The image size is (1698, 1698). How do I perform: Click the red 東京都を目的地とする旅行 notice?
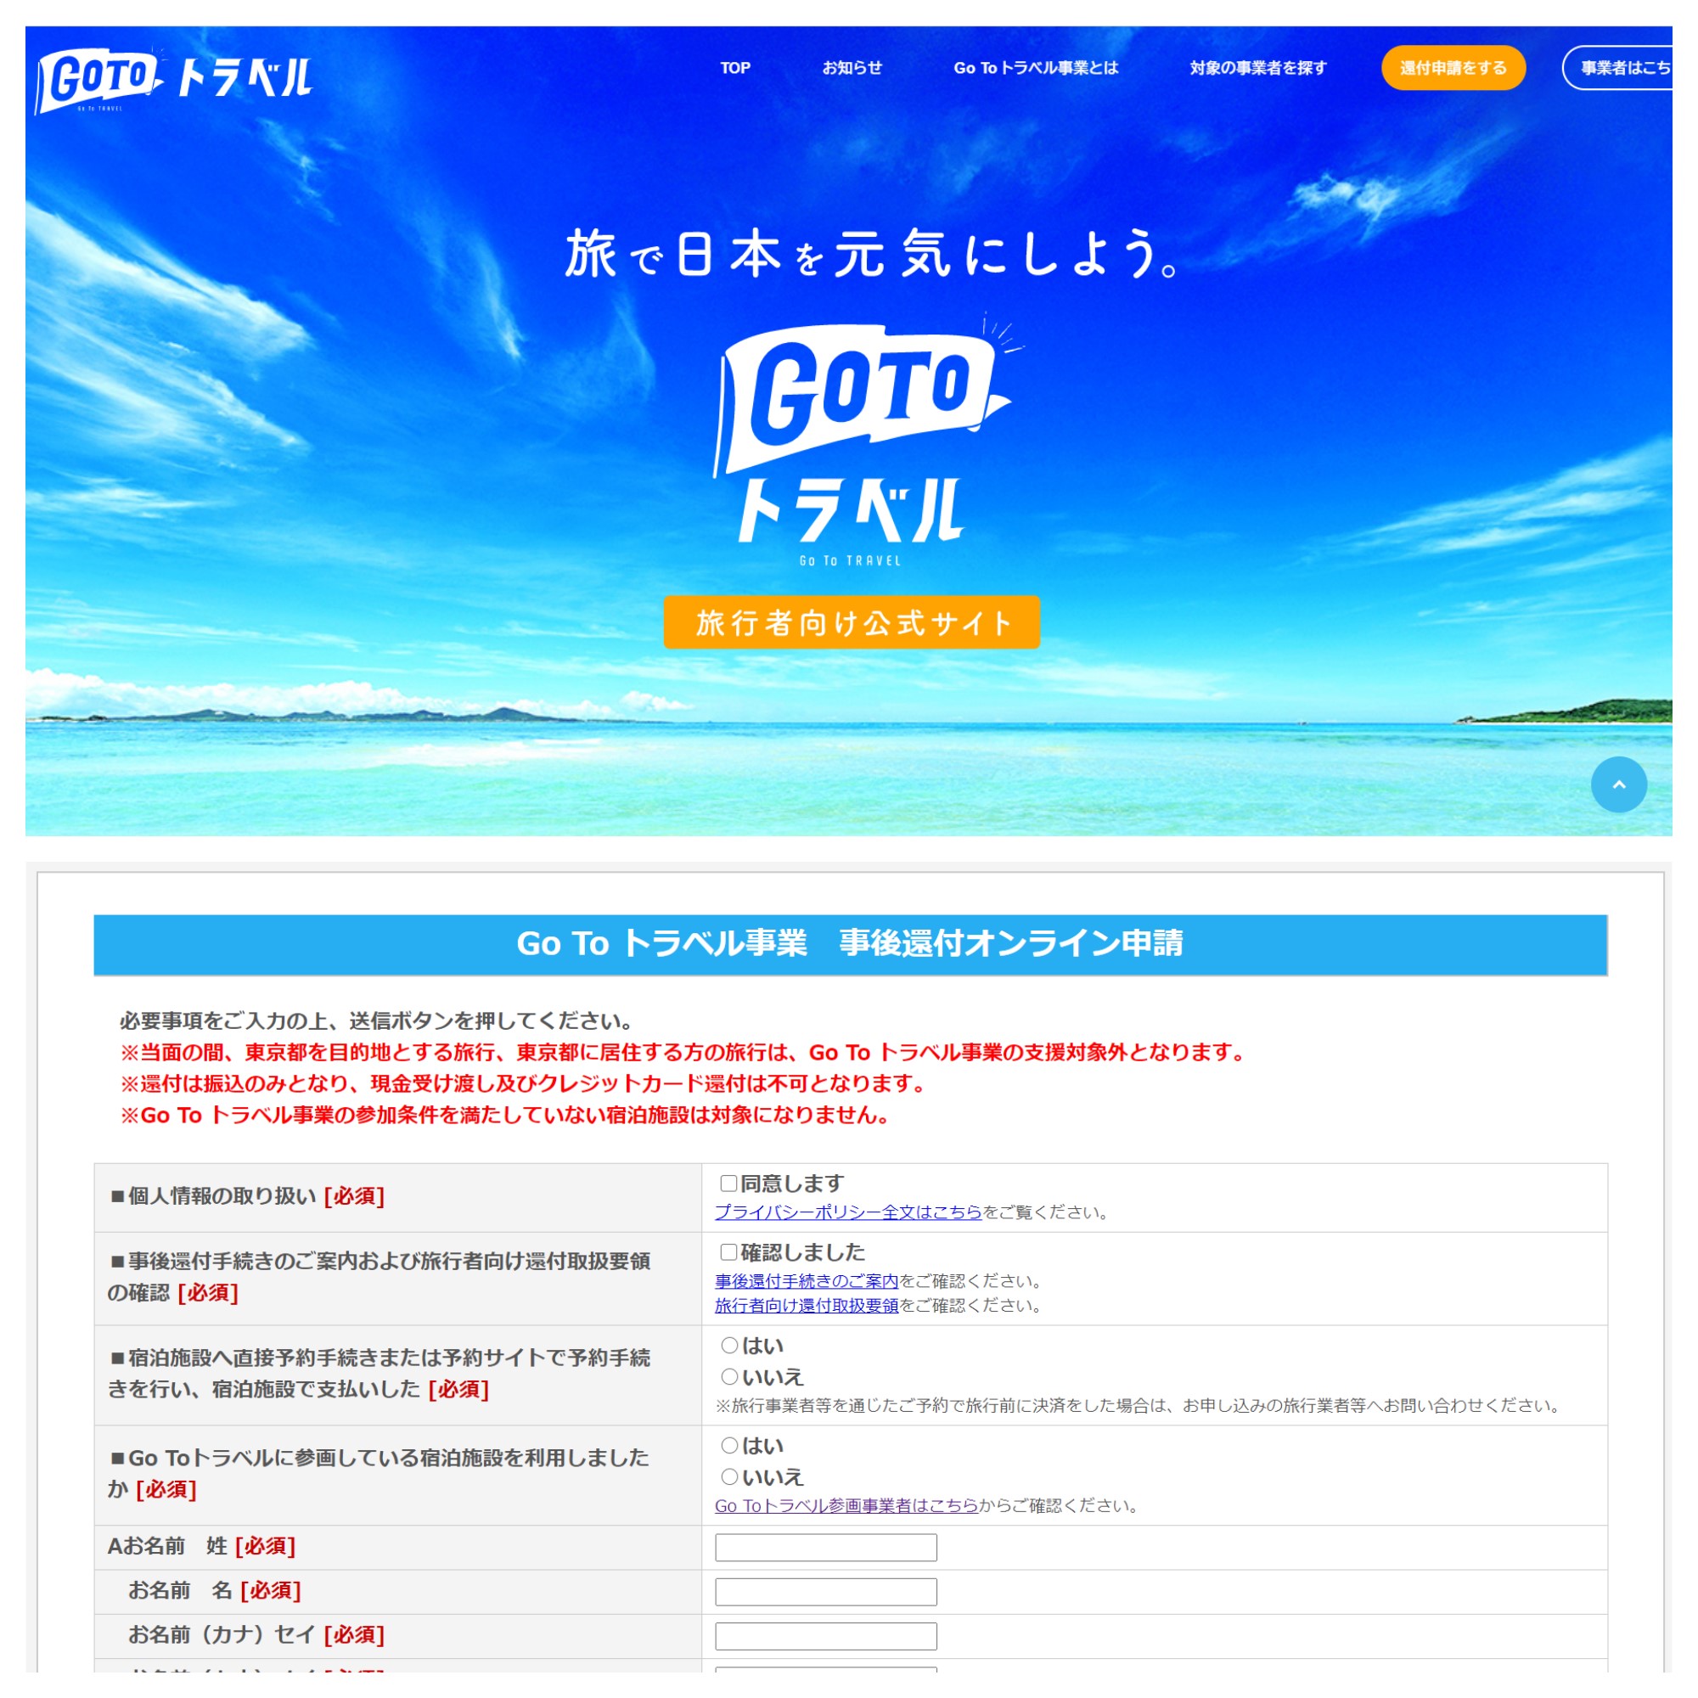(683, 1052)
